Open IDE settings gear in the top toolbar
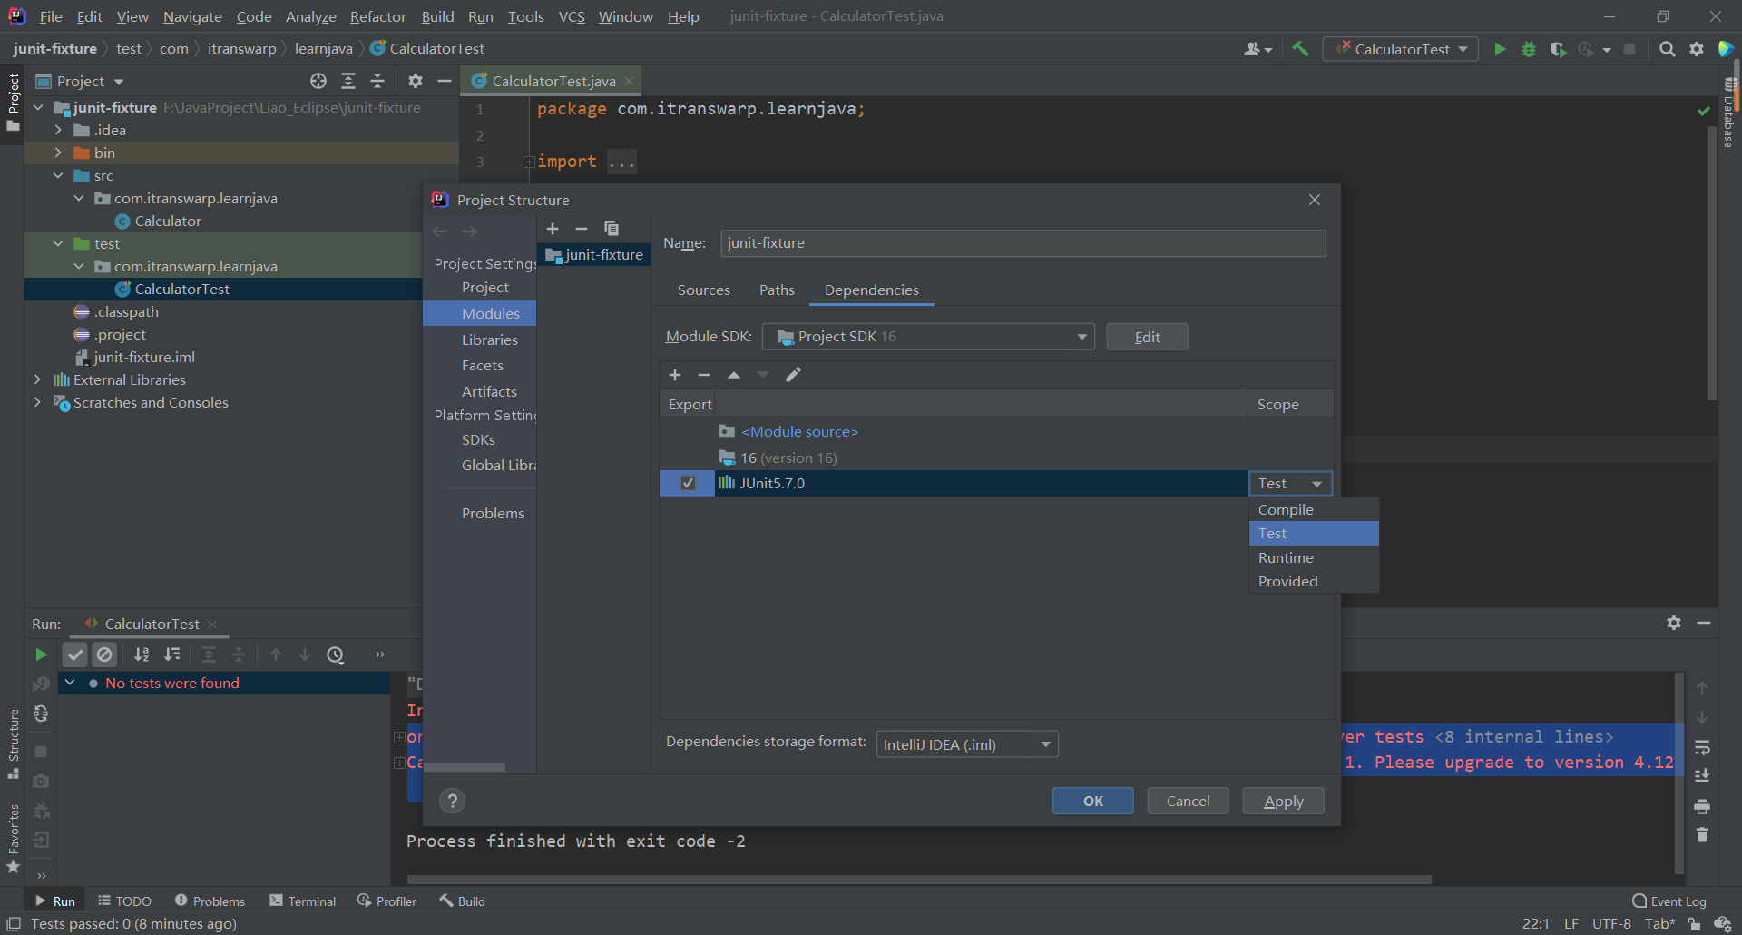The image size is (1742, 935). 1696,49
